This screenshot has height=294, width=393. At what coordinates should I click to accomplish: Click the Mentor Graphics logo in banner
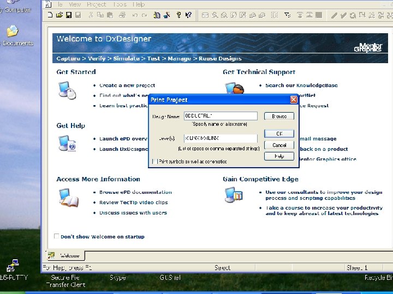tap(368, 47)
